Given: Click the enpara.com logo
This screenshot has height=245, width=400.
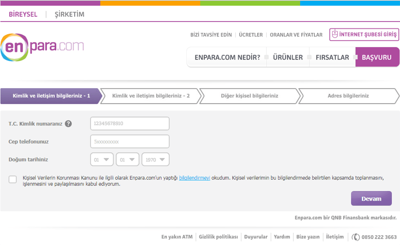Looking at the screenshot, I should click(x=42, y=47).
